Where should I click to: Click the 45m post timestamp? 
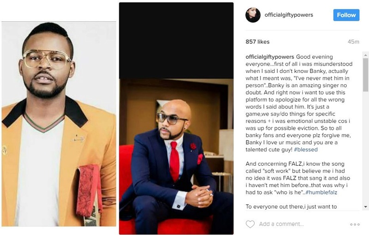353,42
